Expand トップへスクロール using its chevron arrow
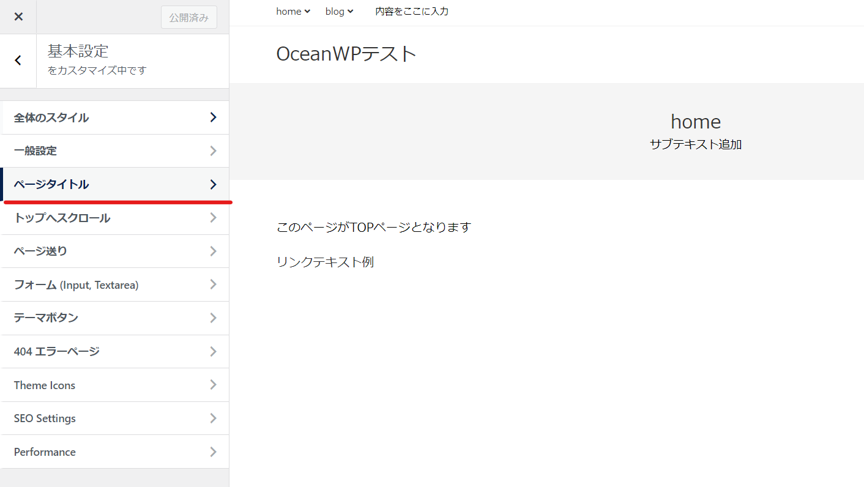Viewport: 864px width, 487px height. (213, 218)
